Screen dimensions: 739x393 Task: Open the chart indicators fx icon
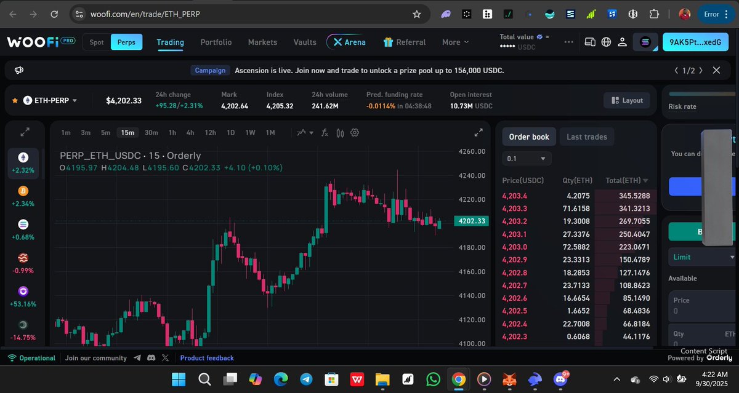(x=325, y=132)
